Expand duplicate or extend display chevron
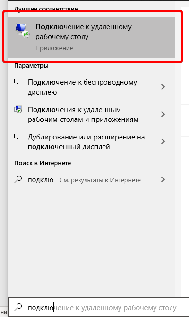The image size is (189, 317). 163,141
